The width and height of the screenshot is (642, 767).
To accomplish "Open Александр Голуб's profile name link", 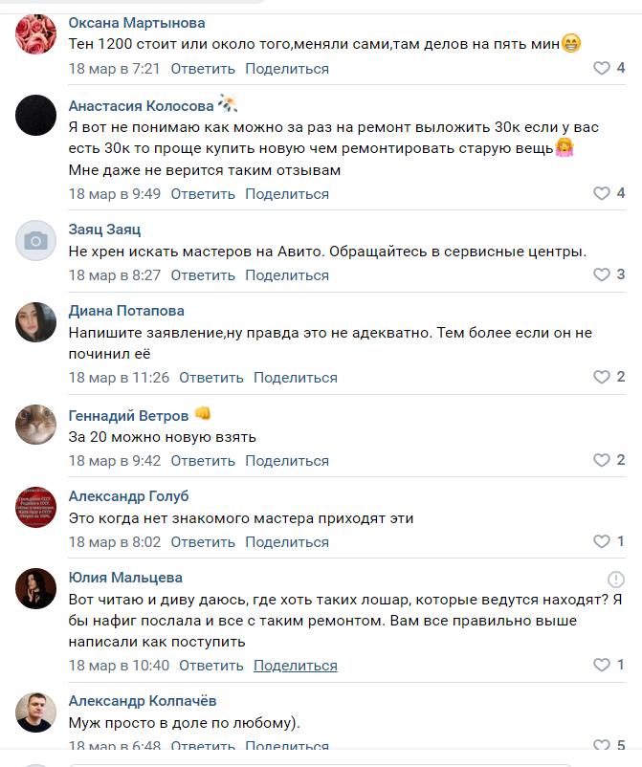I will pos(128,496).
